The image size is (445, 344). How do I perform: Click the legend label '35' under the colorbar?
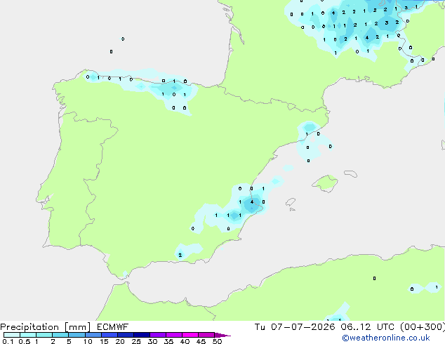pos(168,341)
